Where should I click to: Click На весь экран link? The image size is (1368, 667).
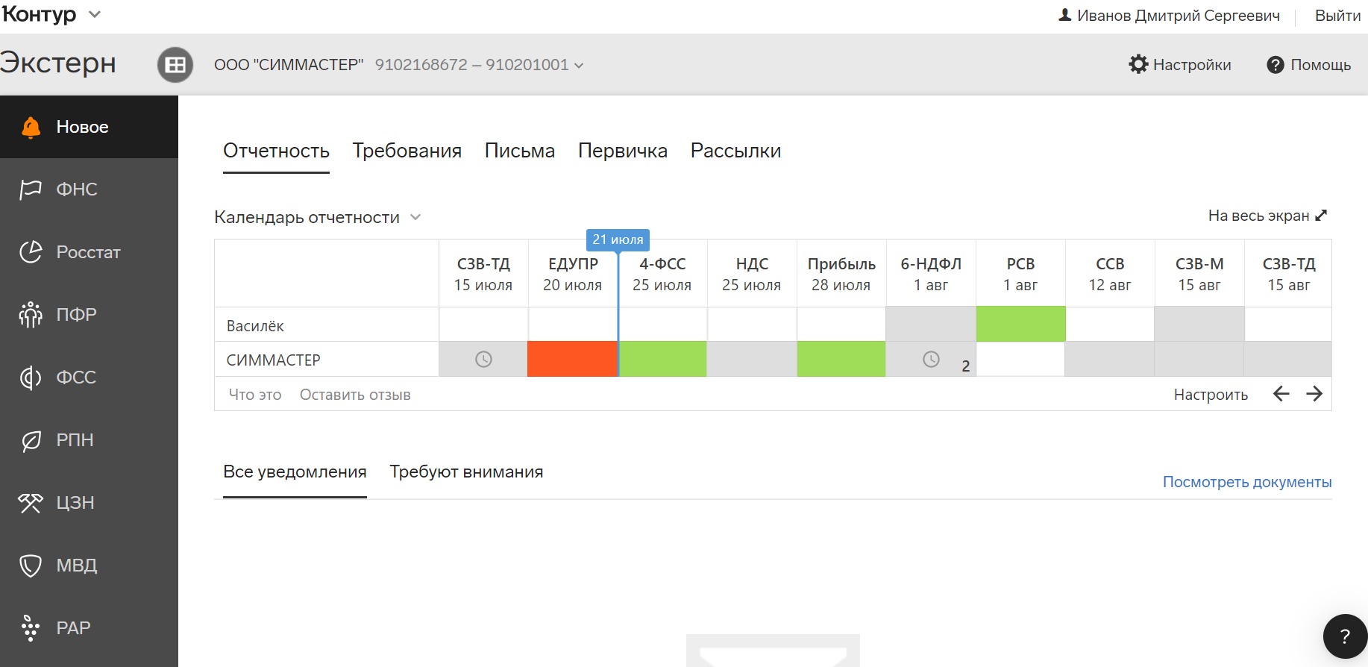coord(1258,216)
